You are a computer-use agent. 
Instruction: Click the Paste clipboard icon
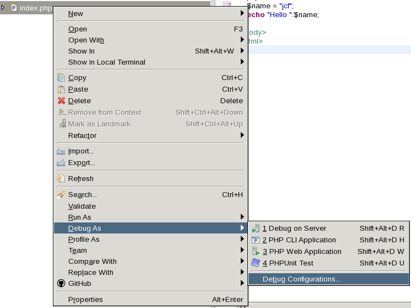pos(62,89)
